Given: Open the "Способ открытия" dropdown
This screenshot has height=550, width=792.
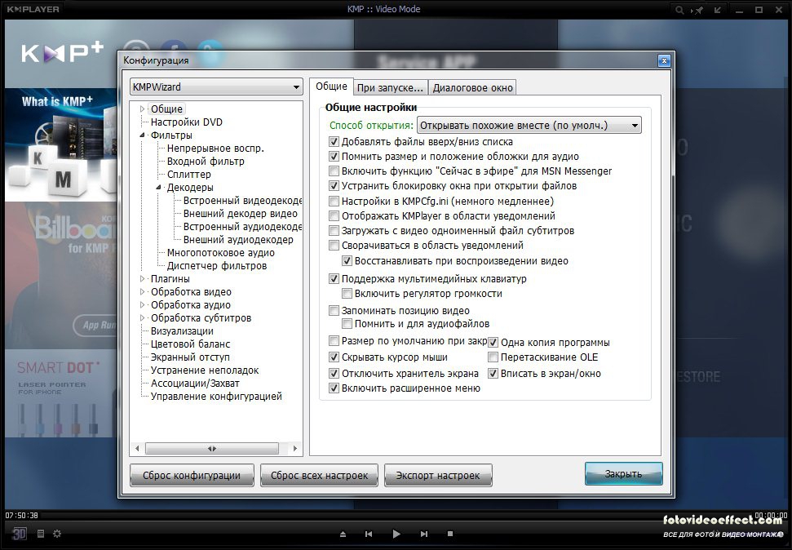Looking at the screenshot, I should point(529,125).
